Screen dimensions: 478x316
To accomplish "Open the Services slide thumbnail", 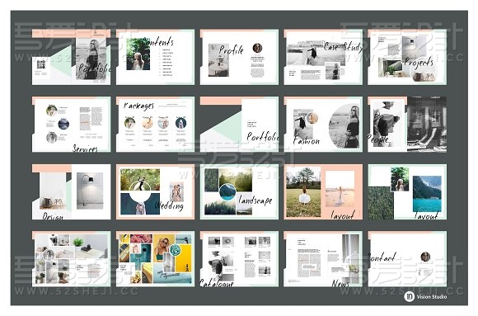I will [x=72, y=125].
